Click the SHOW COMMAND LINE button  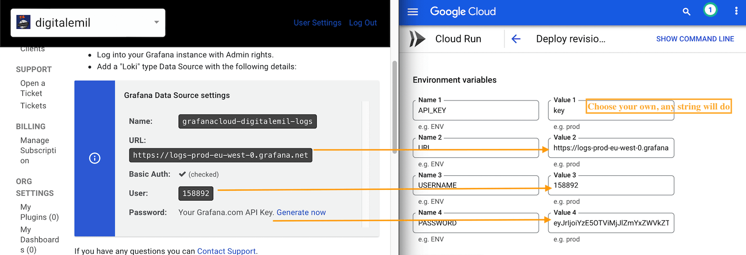coord(695,39)
